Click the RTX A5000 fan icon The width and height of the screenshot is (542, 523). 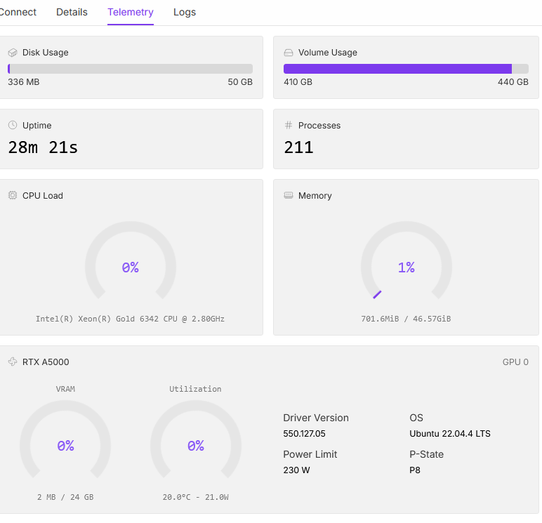(13, 362)
